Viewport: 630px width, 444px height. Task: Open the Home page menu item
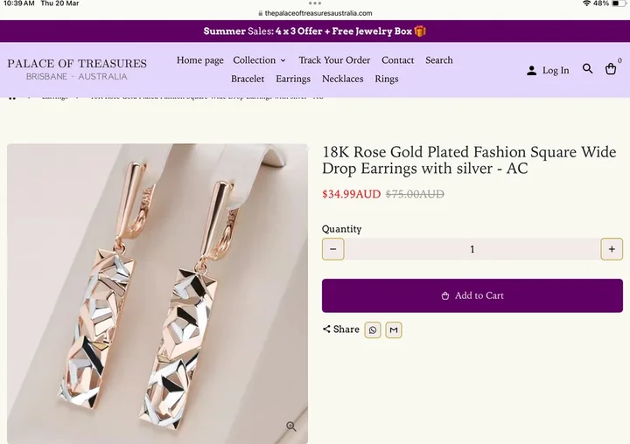[200, 60]
